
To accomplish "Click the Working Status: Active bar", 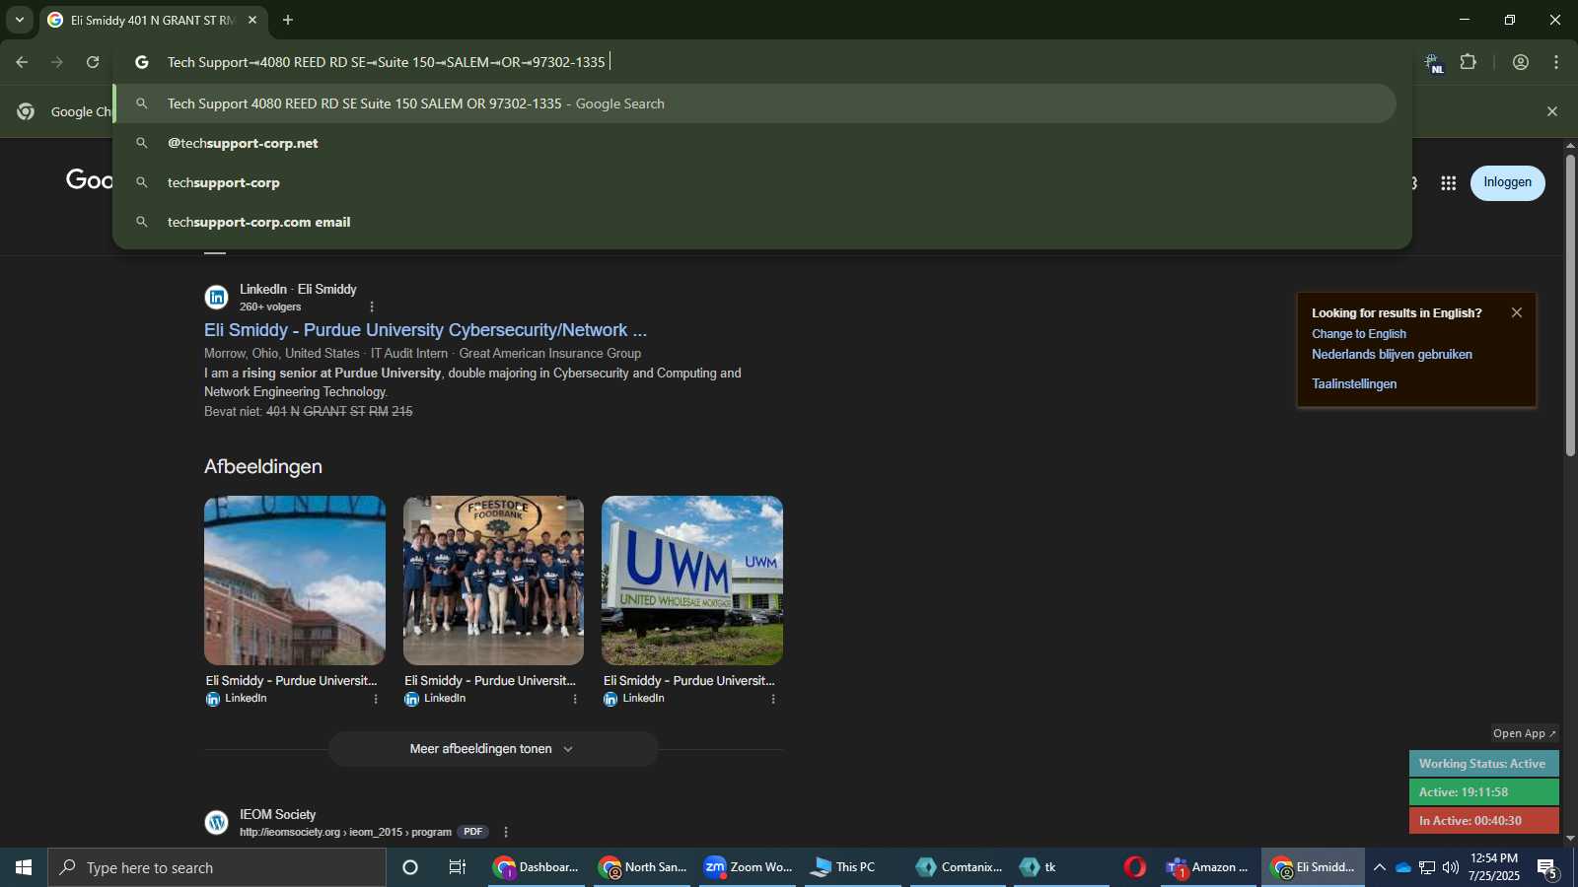I will (x=1483, y=764).
